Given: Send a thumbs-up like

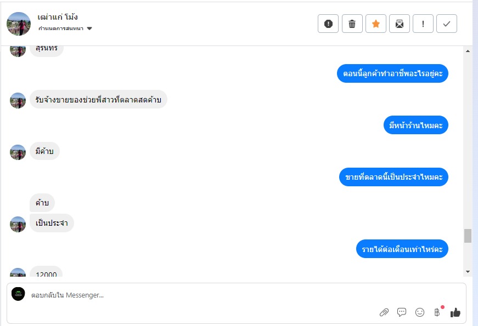Looking at the screenshot, I should tap(455, 312).
